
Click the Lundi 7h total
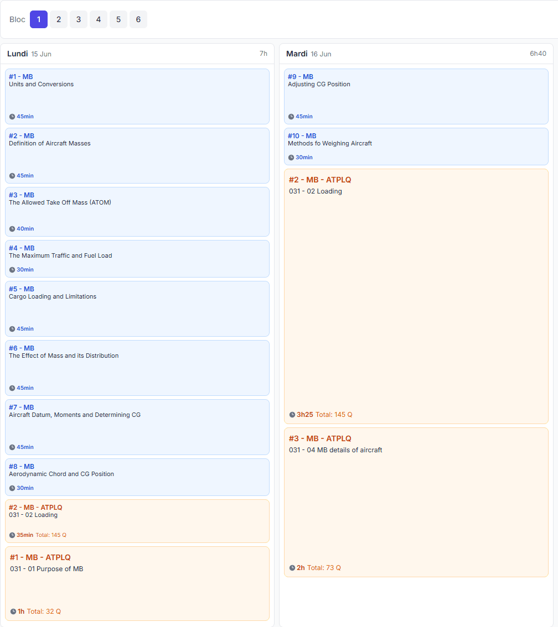click(x=263, y=54)
